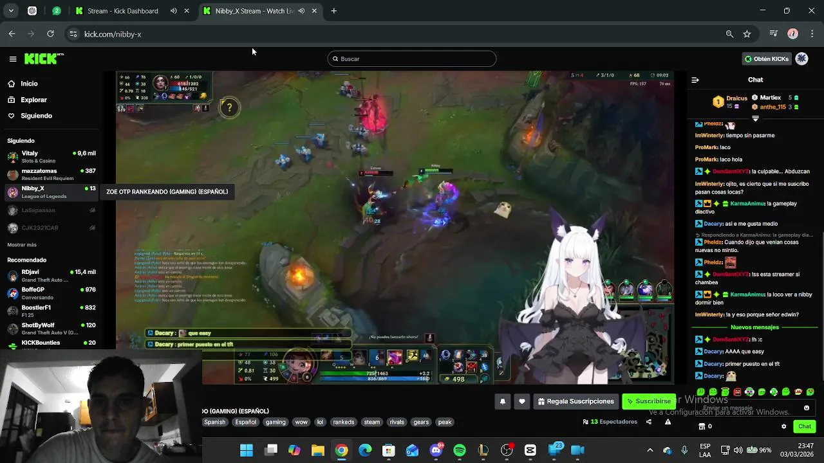Screen dimensions: 824x463
Task: Open League of Legends from the taskbar
Action: tap(483, 450)
